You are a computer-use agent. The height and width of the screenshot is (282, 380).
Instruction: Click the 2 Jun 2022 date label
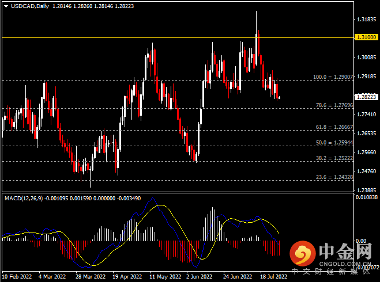tap(199, 276)
